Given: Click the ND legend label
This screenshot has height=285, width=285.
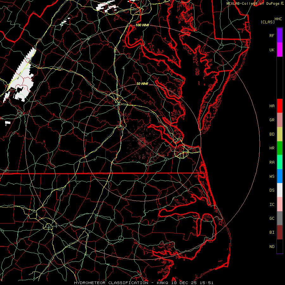Looking at the screenshot, I should click(x=272, y=247).
